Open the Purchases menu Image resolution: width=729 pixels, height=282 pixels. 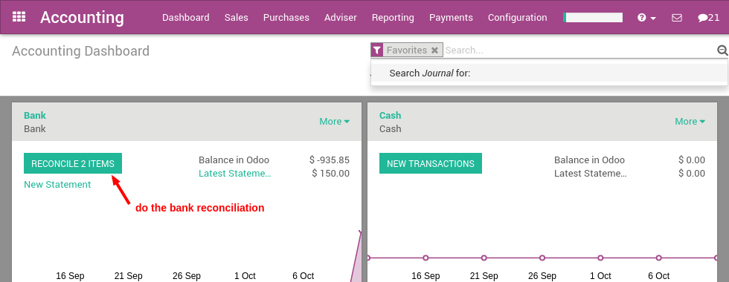(x=286, y=18)
